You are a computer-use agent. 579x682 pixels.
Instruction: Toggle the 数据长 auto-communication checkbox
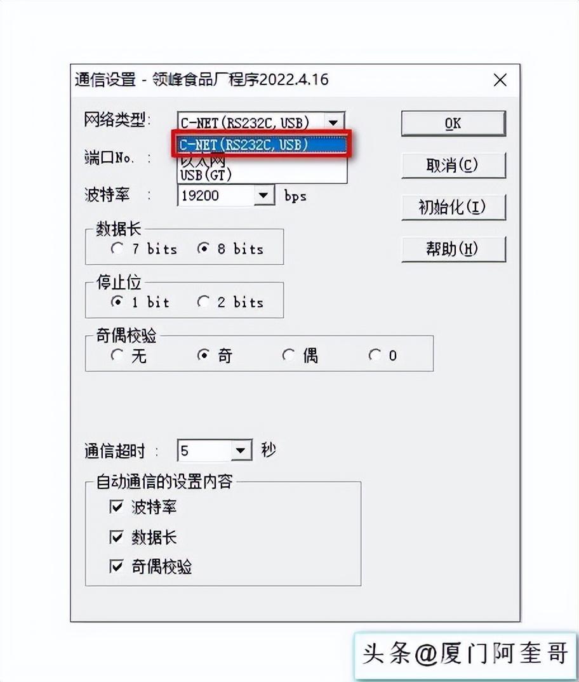pyautogui.click(x=116, y=537)
